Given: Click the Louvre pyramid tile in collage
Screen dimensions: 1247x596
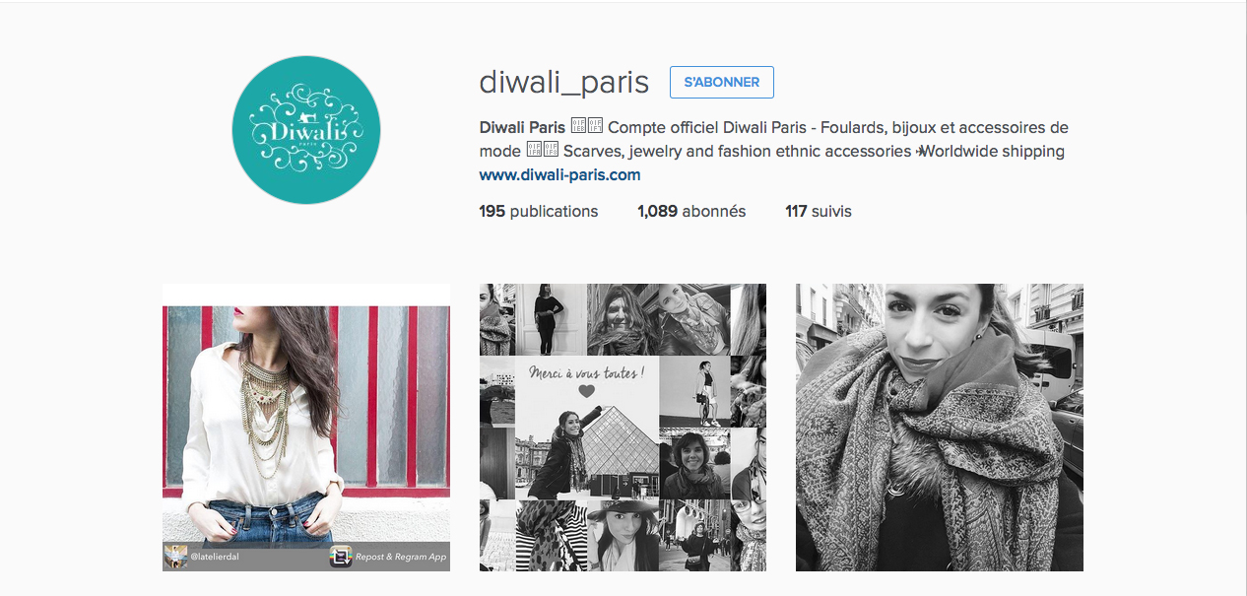Looking at the screenshot, I should coord(588,428).
